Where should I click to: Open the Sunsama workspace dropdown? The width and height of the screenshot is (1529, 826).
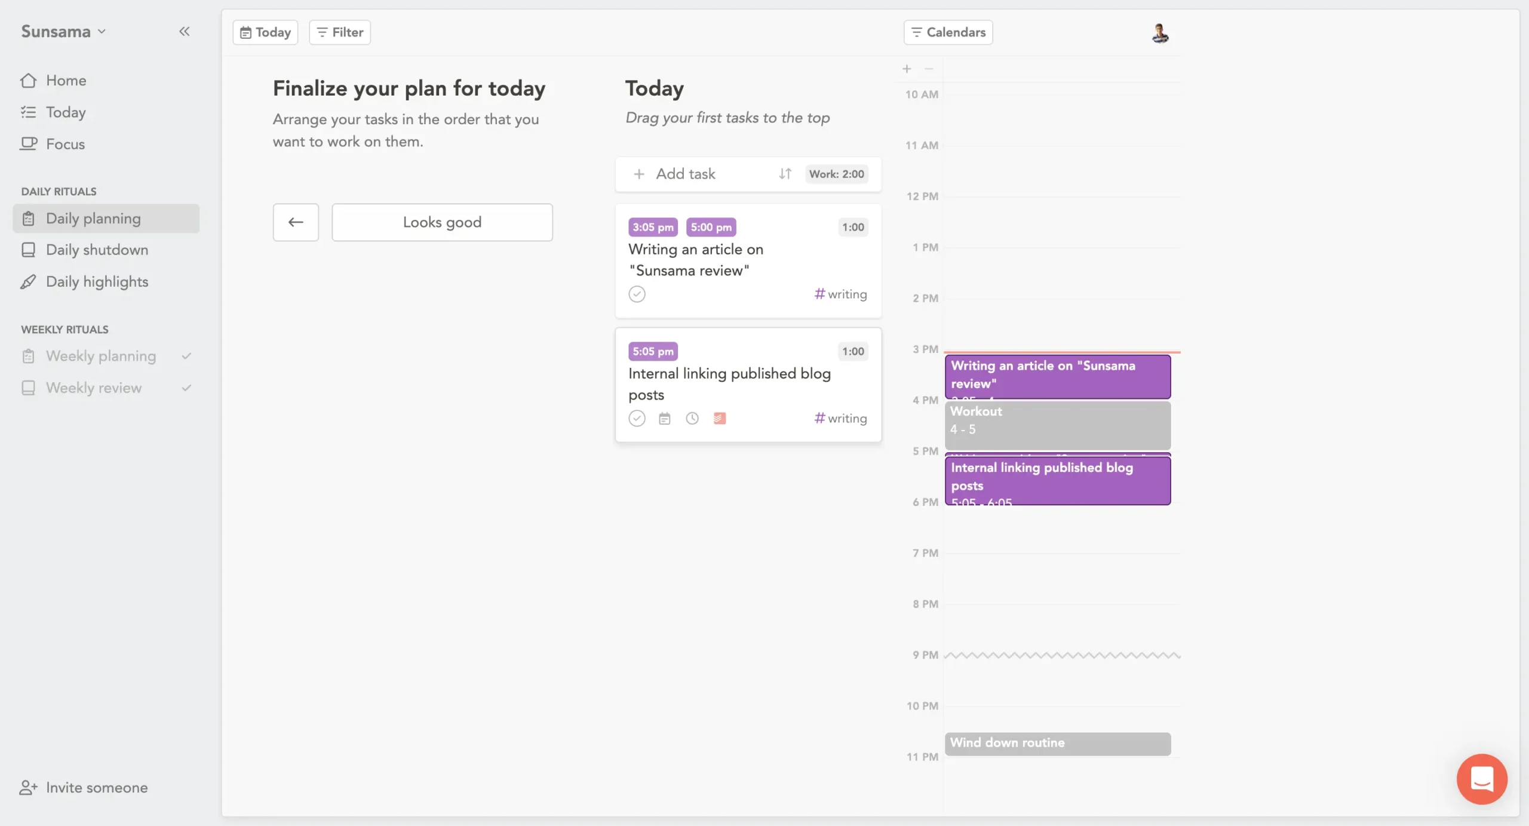[x=63, y=31]
